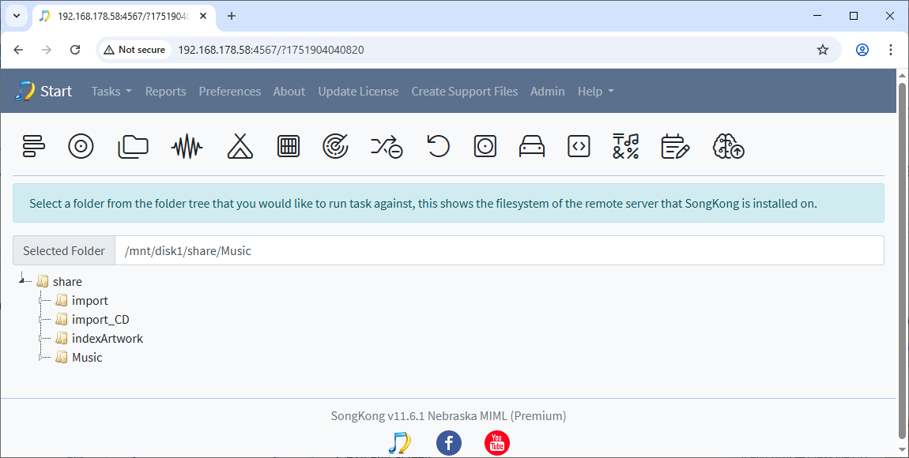This screenshot has height=458, width=909.
Task: Open the Chrome three-dot menu
Action: 891,50
